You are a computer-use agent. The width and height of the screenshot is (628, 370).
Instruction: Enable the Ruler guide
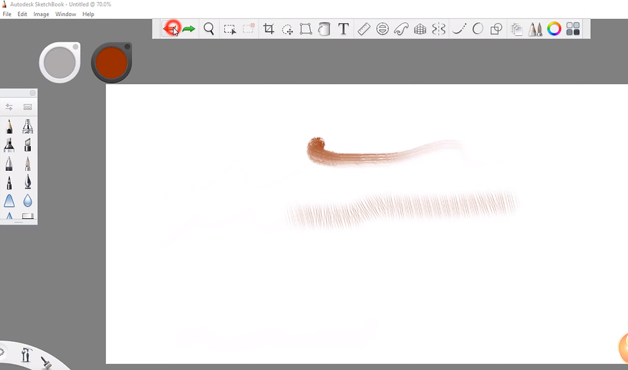(364, 29)
